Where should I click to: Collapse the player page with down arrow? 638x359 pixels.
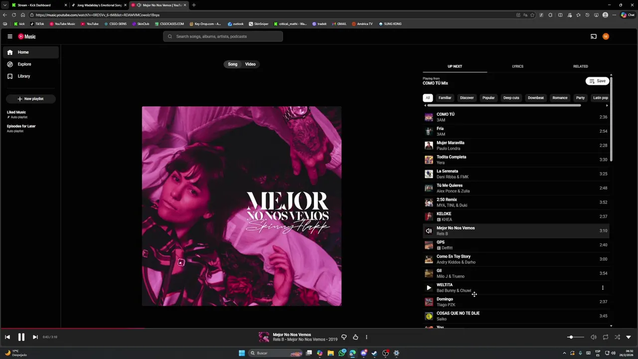coord(628,337)
